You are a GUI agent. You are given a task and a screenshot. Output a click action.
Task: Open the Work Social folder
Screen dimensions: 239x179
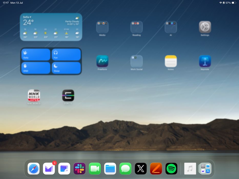tap(137, 61)
